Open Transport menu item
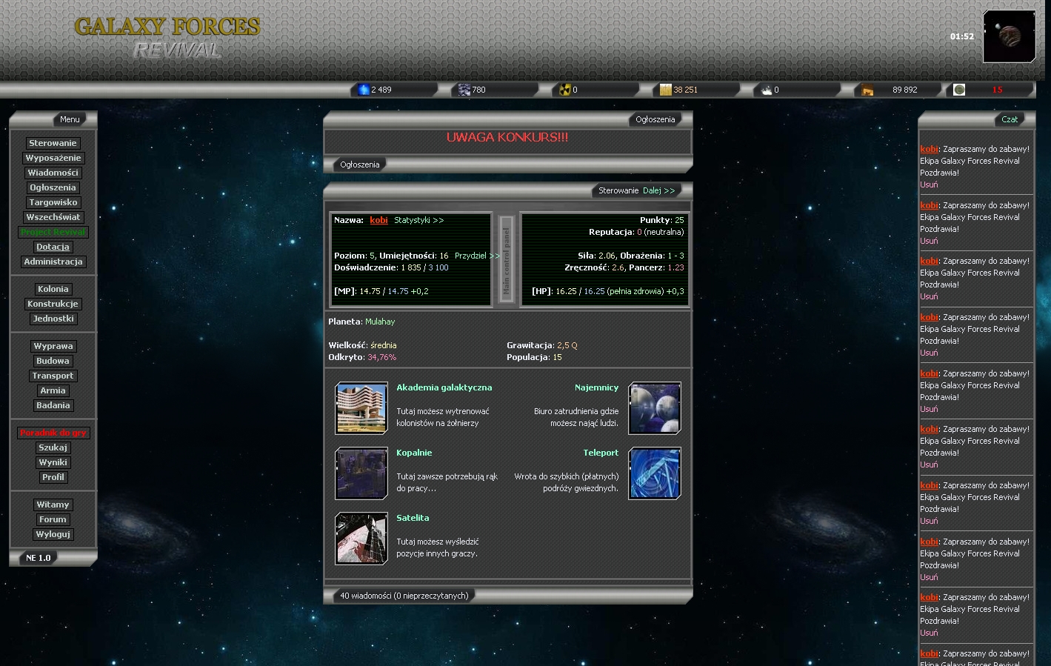1051x666 pixels. [53, 376]
